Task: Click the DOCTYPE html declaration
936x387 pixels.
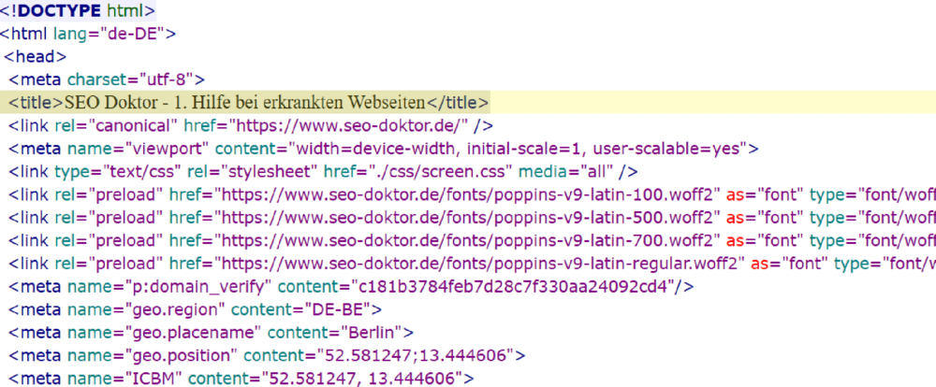Action: point(78,12)
